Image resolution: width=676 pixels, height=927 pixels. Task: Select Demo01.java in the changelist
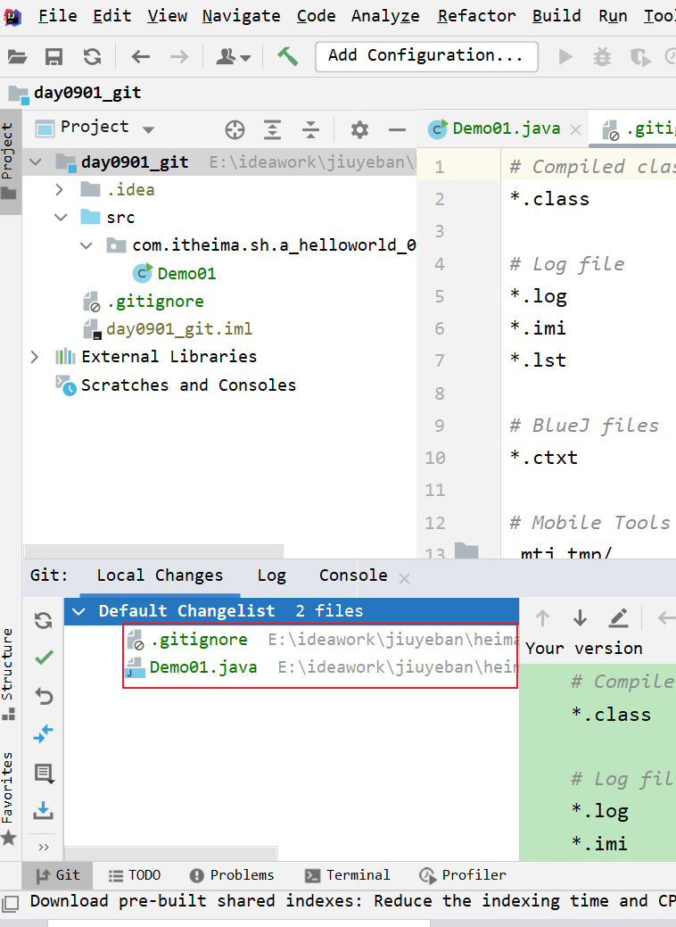[203, 667]
